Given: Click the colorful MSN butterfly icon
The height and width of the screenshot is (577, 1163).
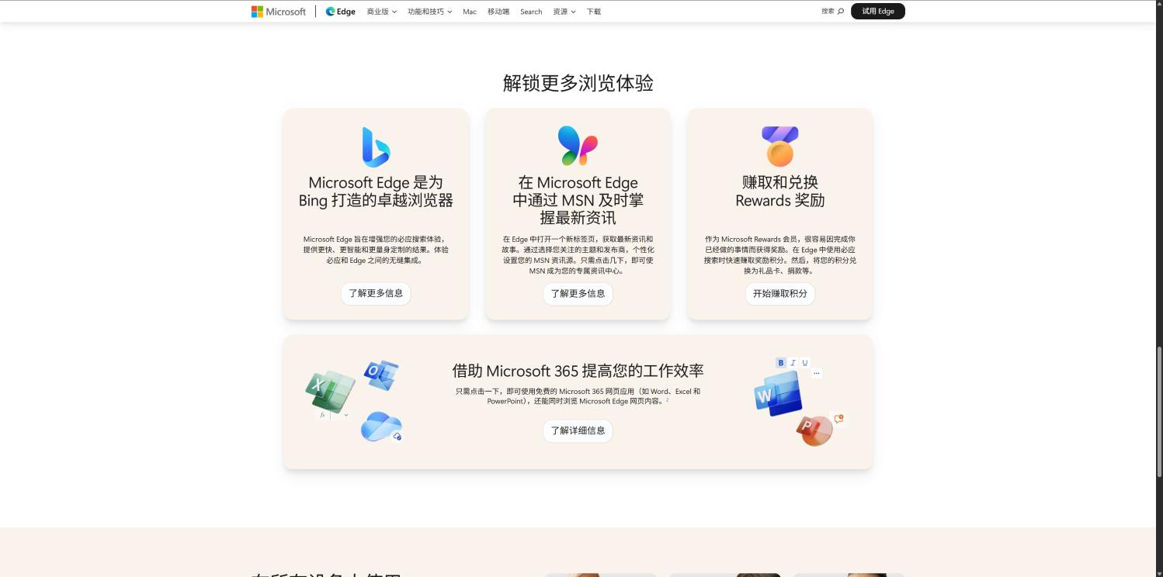Looking at the screenshot, I should click(x=578, y=146).
